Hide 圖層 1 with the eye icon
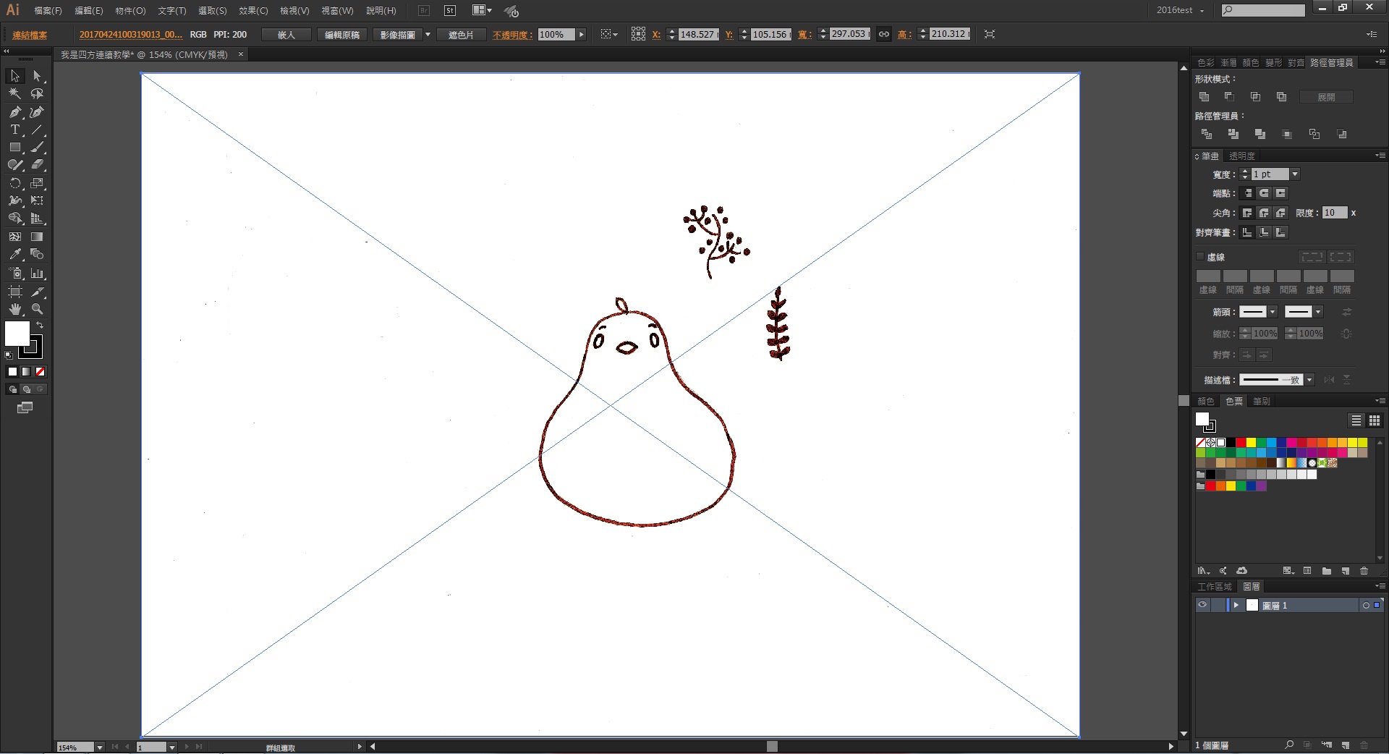This screenshot has height=754, width=1389. click(x=1202, y=606)
